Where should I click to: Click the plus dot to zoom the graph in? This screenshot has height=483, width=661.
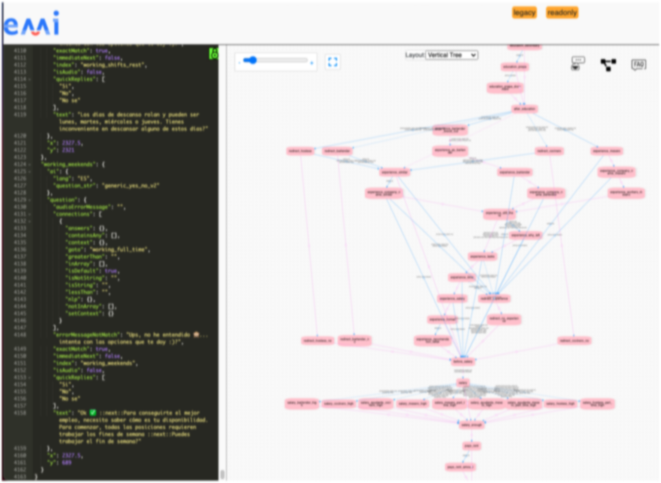[x=311, y=63]
